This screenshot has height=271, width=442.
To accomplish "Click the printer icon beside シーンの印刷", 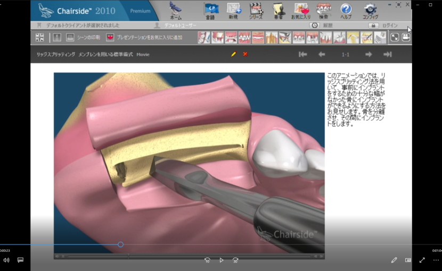I will coord(70,37).
